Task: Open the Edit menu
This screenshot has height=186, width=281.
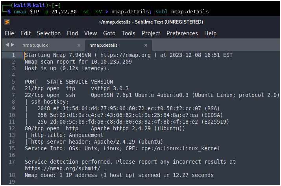Action: click(26, 33)
